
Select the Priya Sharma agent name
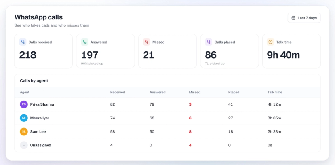(42, 104)
